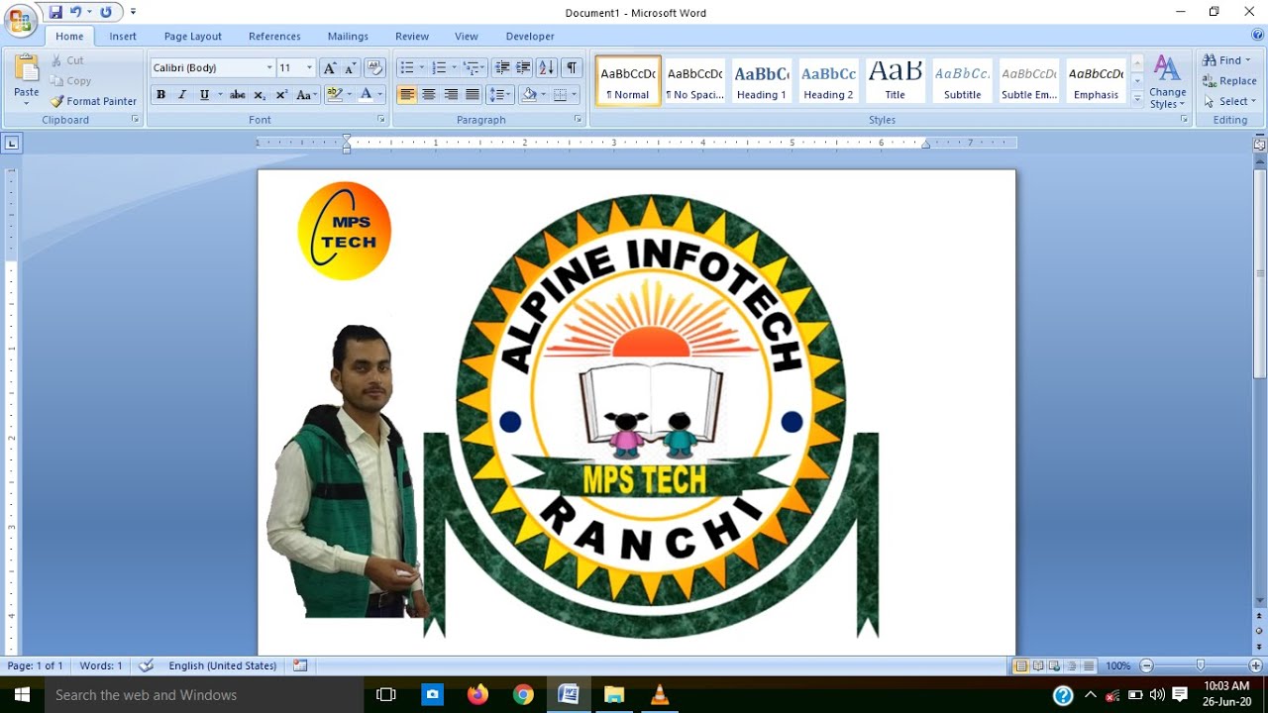This screenshot has width=1268, height=713.
Task: Click the Zoom In plus button
Action: (x=1255, y=666)
